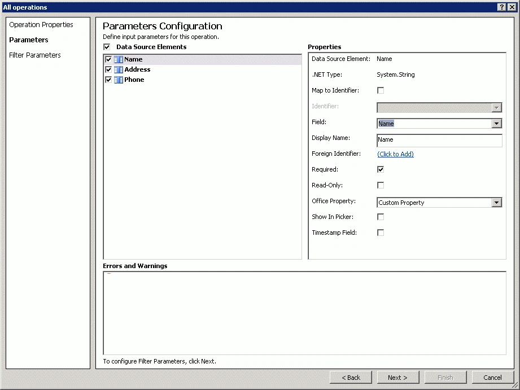Go to the Filter Parameters page
The height and width of the screenshot is (390, 520).
tap(35, 55)
